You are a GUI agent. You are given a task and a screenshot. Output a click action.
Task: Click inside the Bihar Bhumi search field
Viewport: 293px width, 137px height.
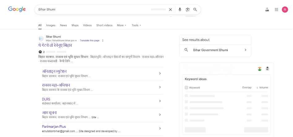(93, 10)
